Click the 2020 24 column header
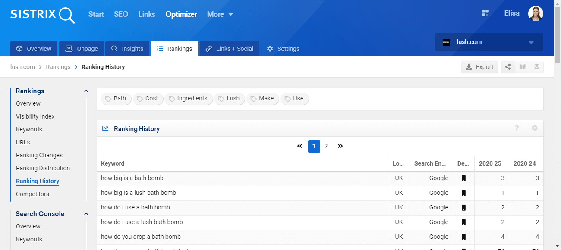The image size is (561, 250). click(526, 163)
